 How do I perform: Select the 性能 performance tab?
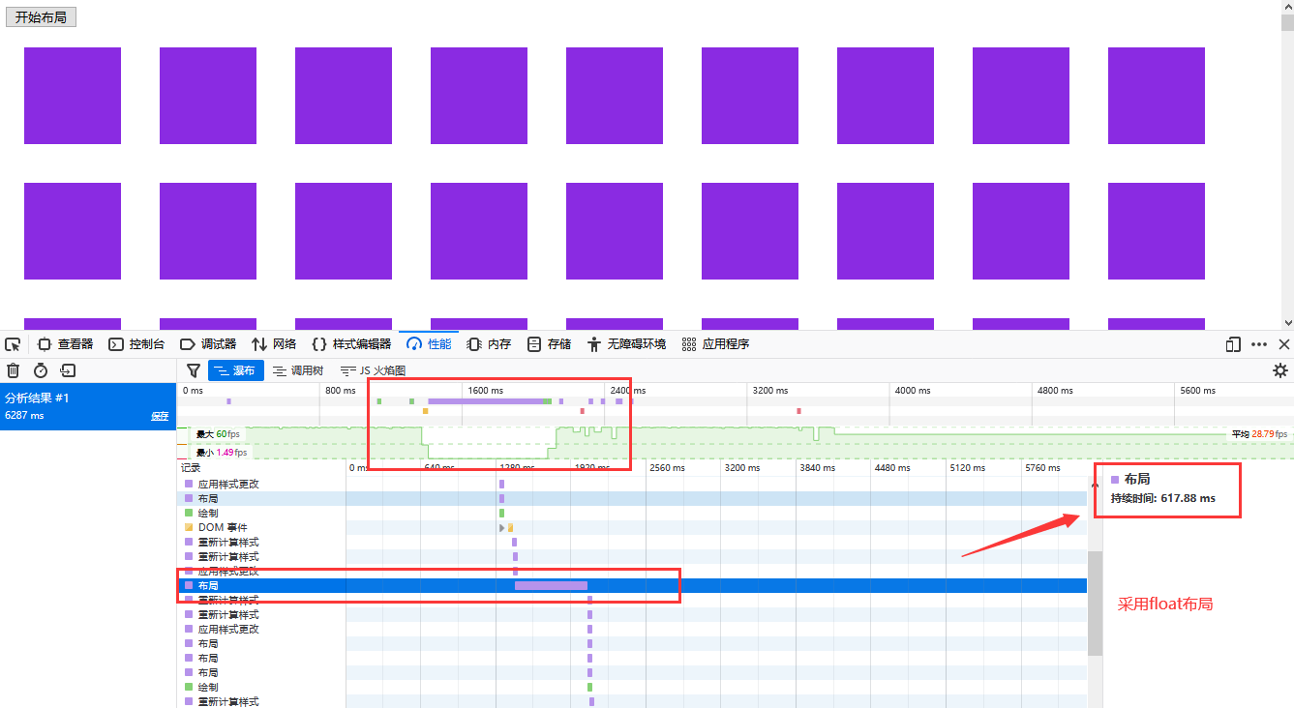[429, 344]
